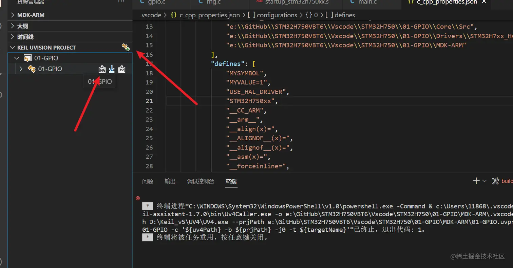Click the include path ending in MDK-ARM
Screen dimensions: 513x268
(346, 45)
